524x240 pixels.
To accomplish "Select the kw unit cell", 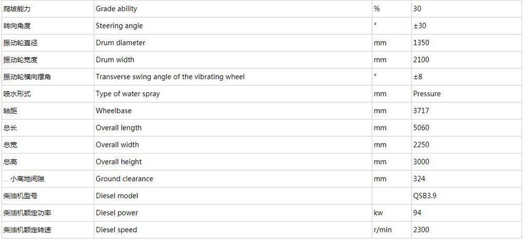I will 391,213.
